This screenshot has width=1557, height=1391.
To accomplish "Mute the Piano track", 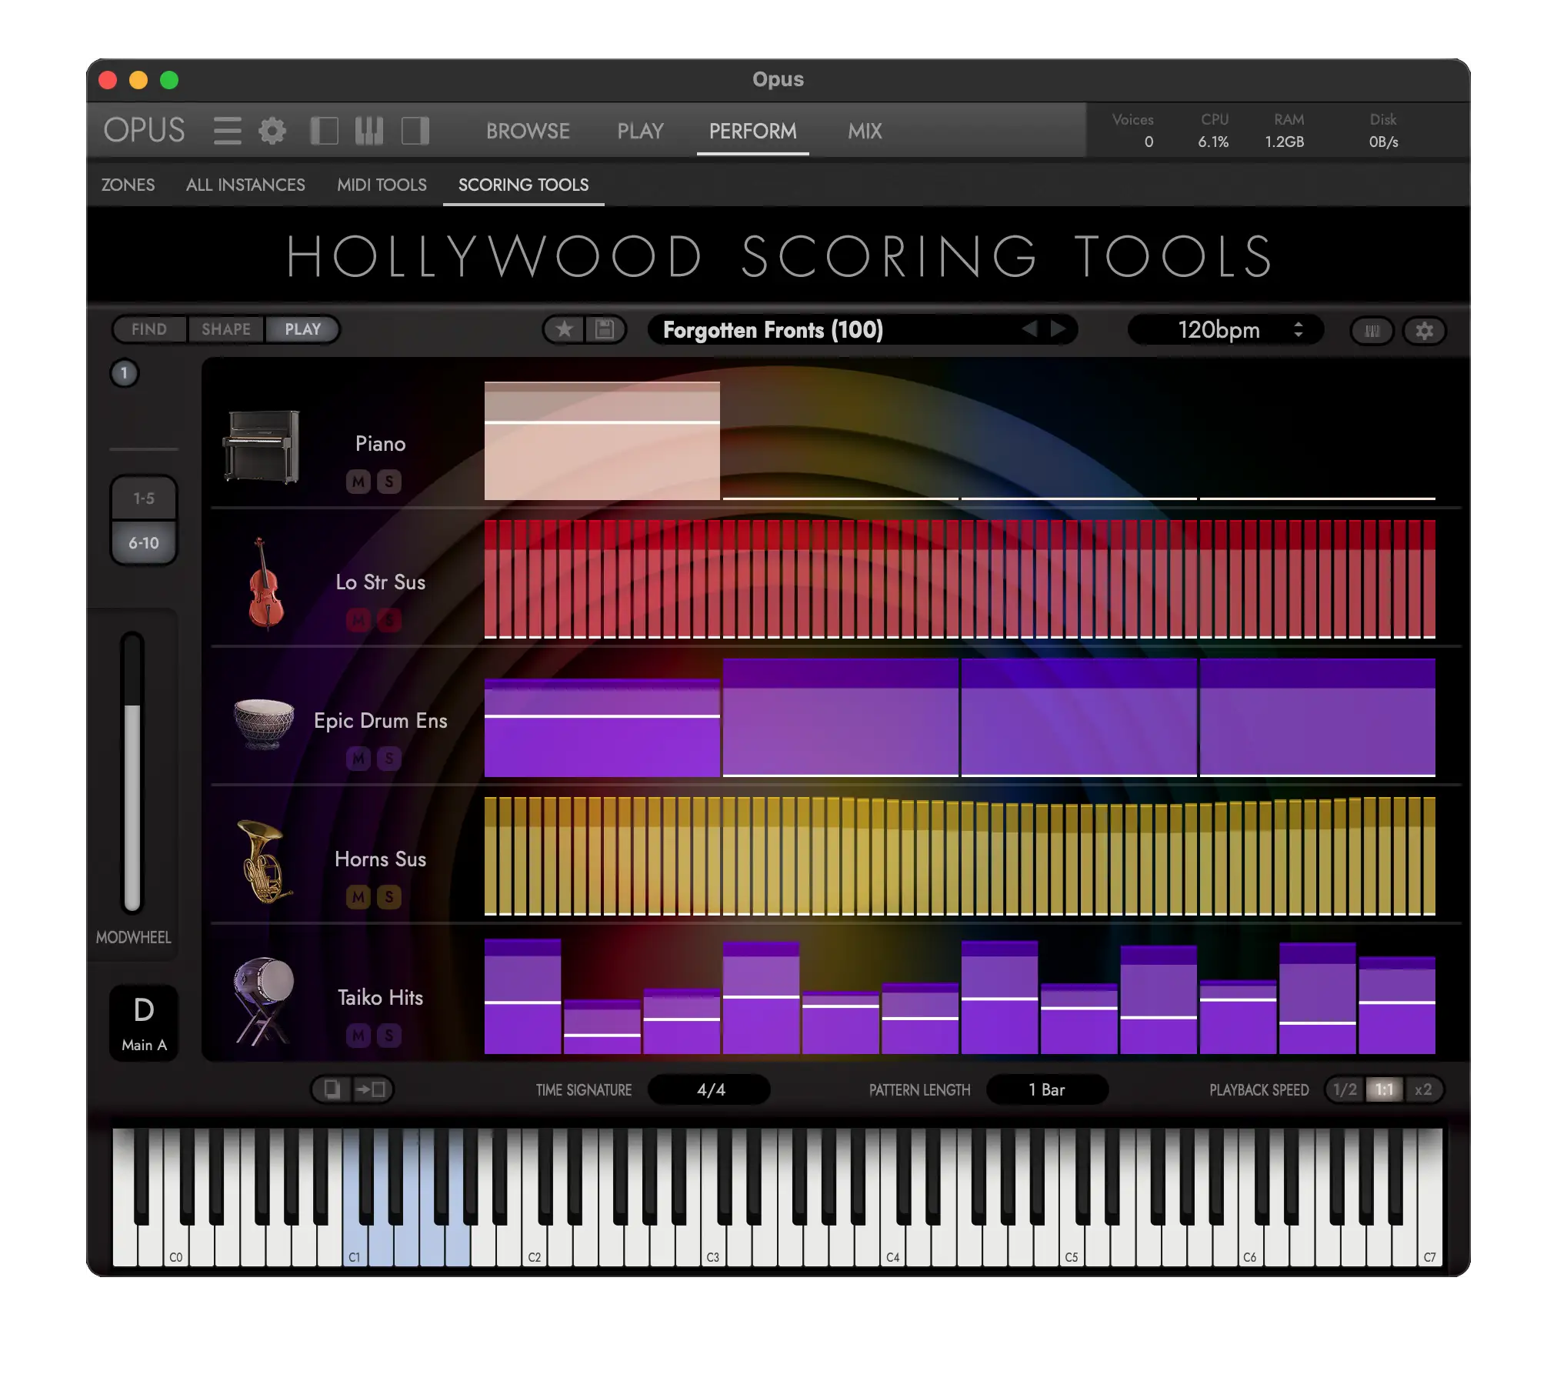I will (358, 482).
